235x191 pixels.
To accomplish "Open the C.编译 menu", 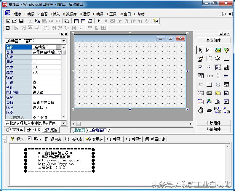I will click(98, 14).
